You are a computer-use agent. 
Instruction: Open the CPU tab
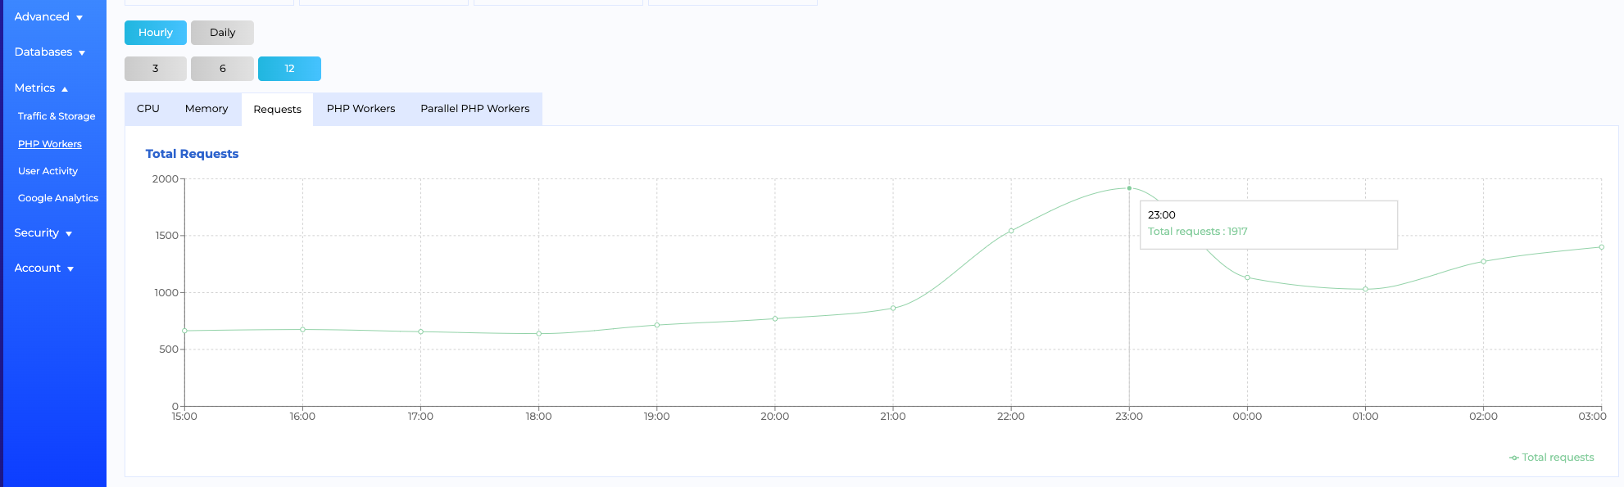click(x=148, y=109)
